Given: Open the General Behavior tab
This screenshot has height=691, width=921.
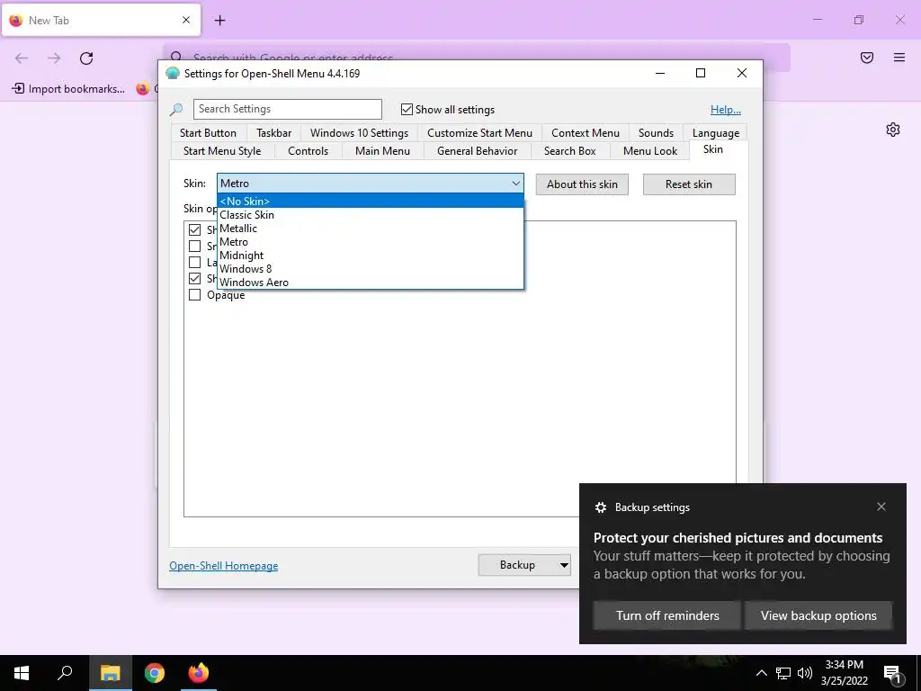Looking at the screenshot, I should coord(477,151).
